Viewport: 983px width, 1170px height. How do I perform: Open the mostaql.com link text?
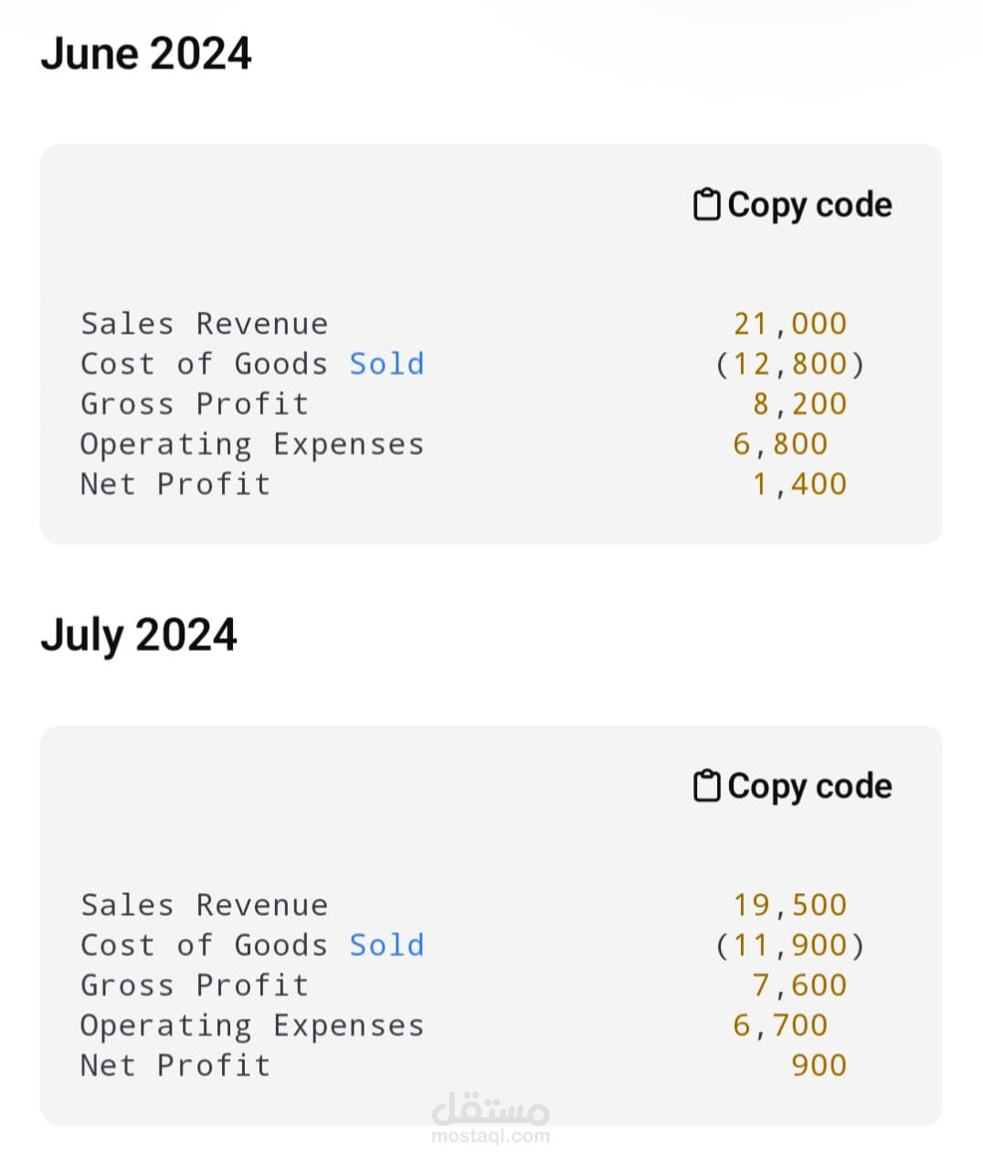coord(491,1136)
